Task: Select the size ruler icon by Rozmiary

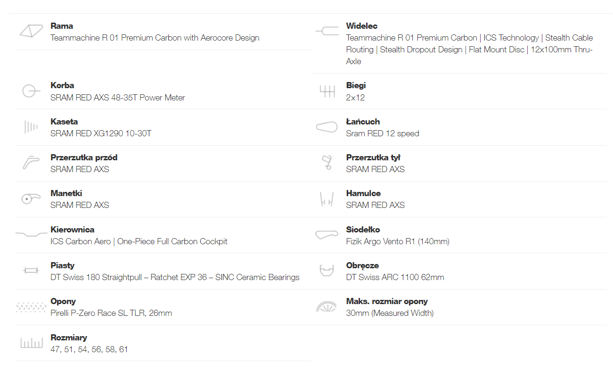Action: (x=31, y=343)
